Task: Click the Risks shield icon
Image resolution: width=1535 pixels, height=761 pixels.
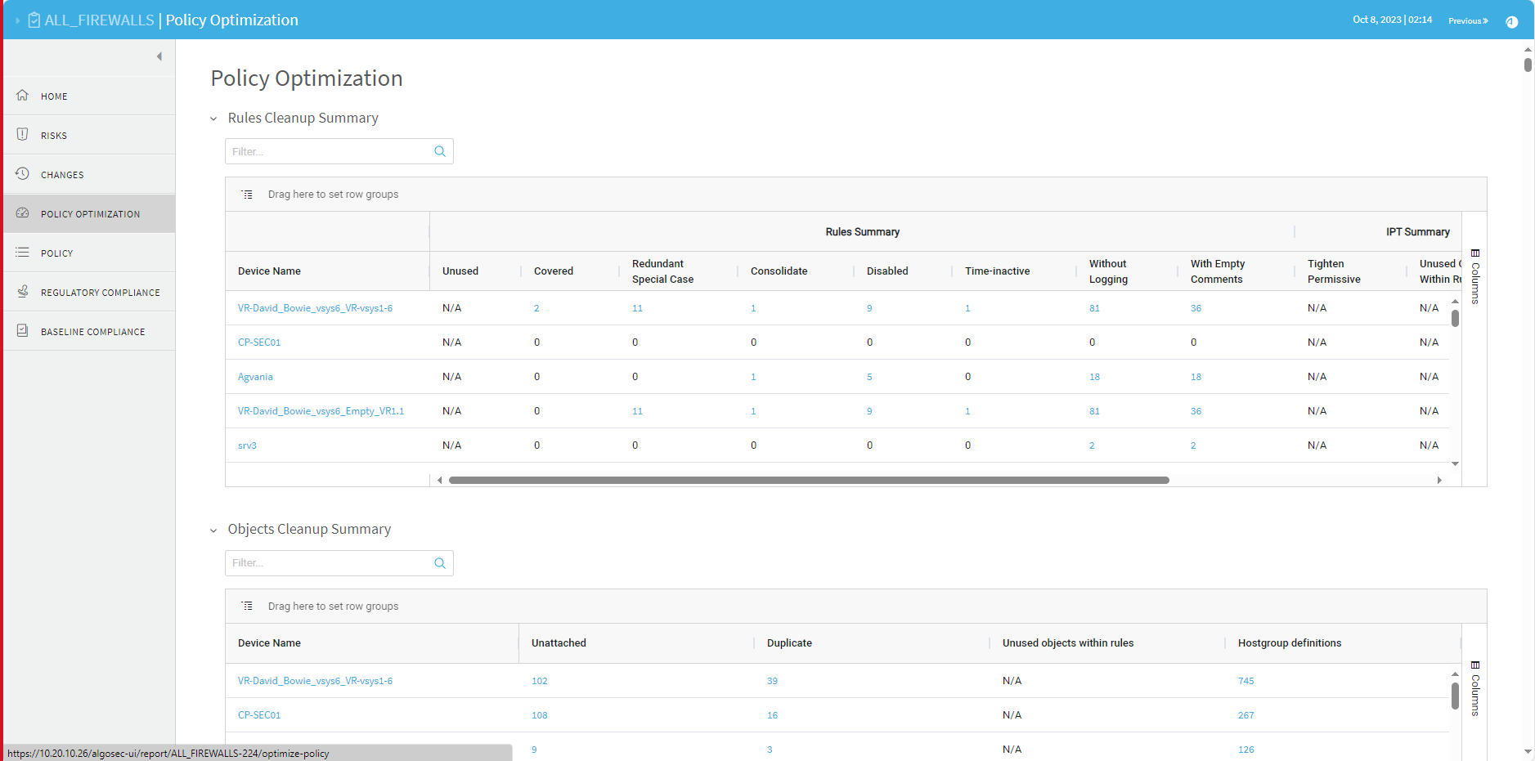Action: (x=23, y=135)
